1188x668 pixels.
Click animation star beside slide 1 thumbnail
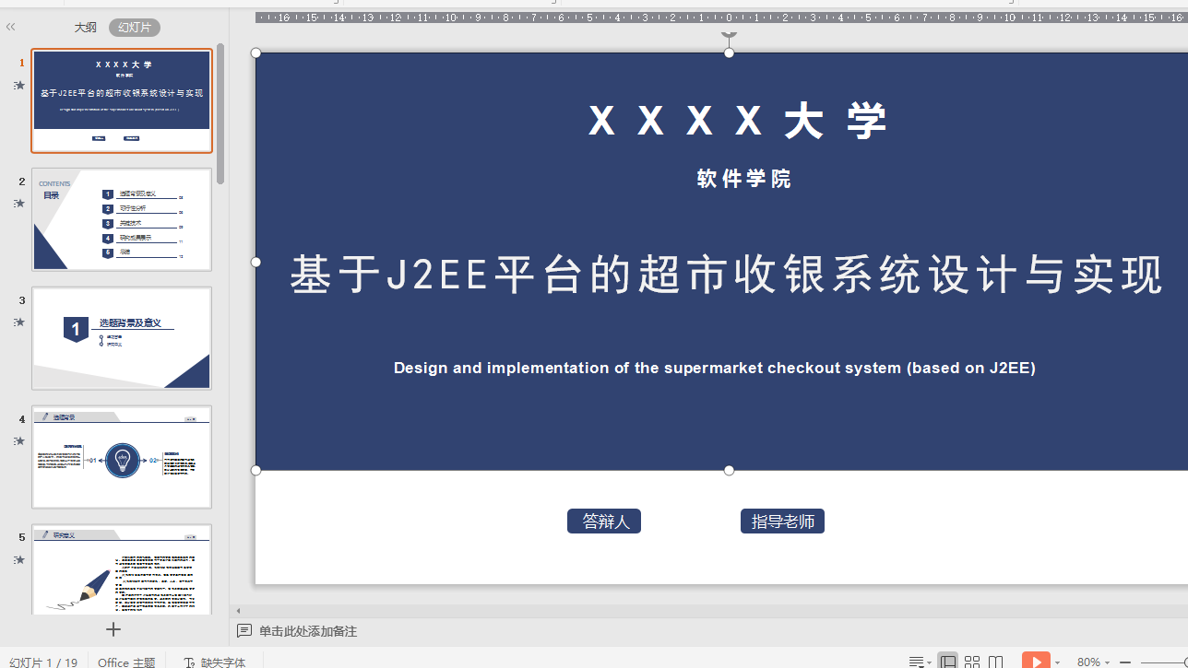(18, 86)
